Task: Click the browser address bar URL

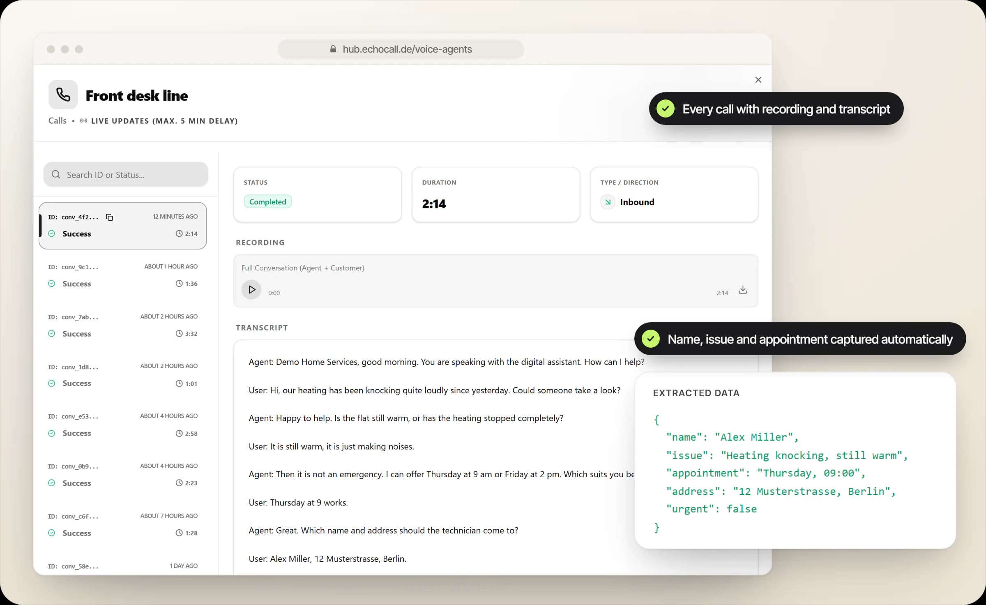Action: click(407, 49)
